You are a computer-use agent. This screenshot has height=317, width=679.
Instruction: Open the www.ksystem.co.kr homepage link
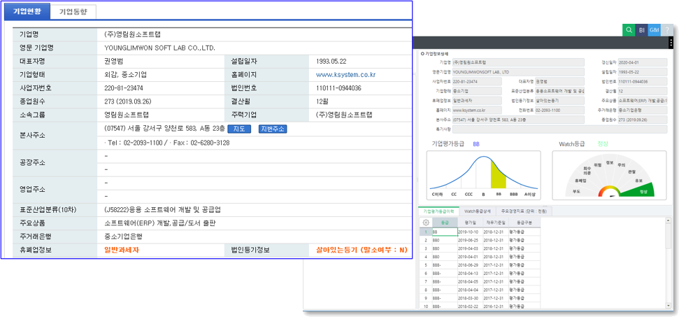point(345,74)
